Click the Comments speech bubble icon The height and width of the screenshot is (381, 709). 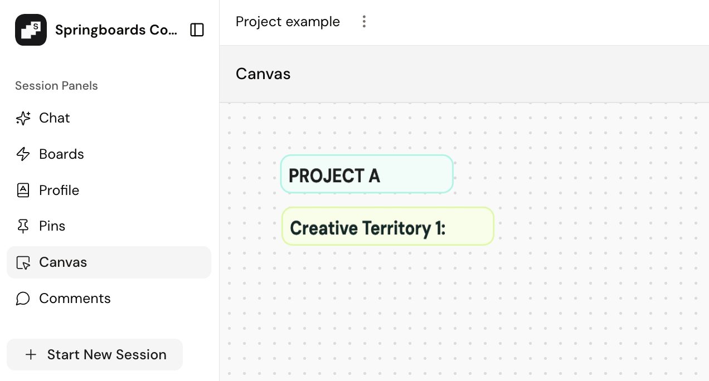point(23,299)
